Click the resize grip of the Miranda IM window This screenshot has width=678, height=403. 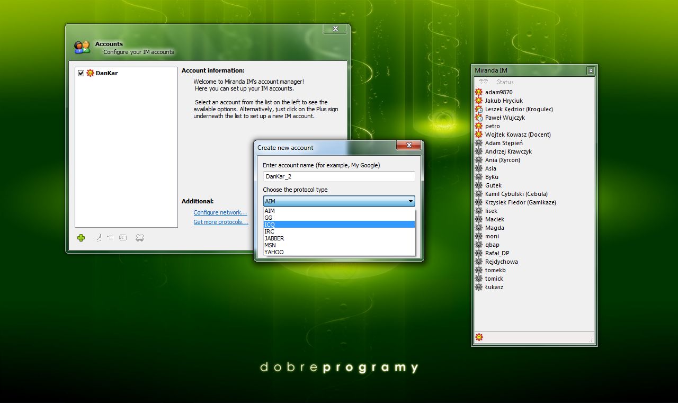tap(592, 340)
